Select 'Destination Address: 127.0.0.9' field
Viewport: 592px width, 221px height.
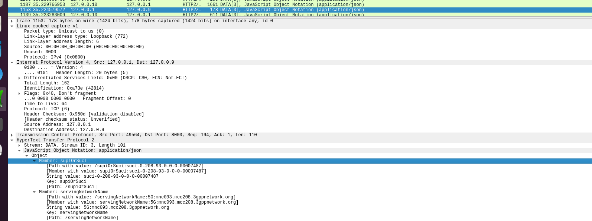pos(64,130)
